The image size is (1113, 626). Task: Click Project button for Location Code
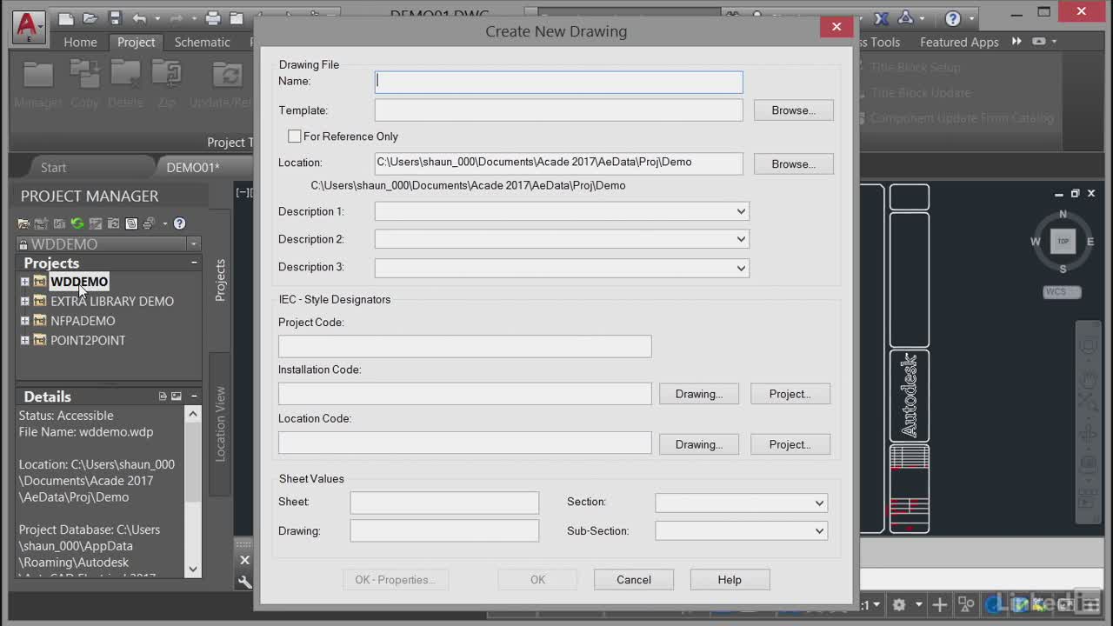(790, 444)
